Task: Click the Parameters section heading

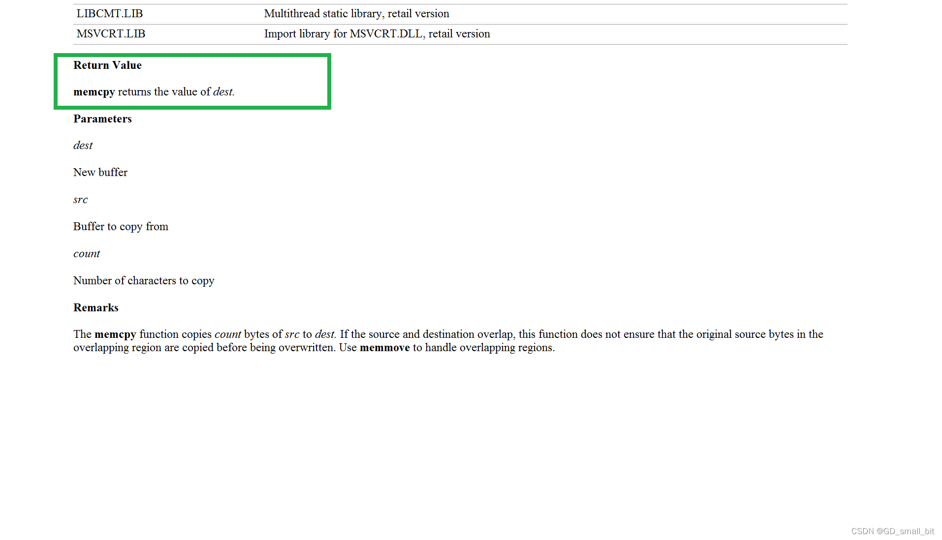Action: tap(102, 119)
